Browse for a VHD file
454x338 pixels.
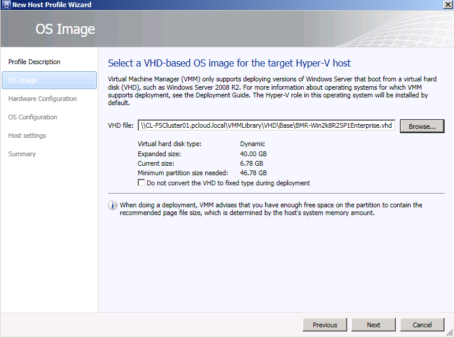(422, 127)
